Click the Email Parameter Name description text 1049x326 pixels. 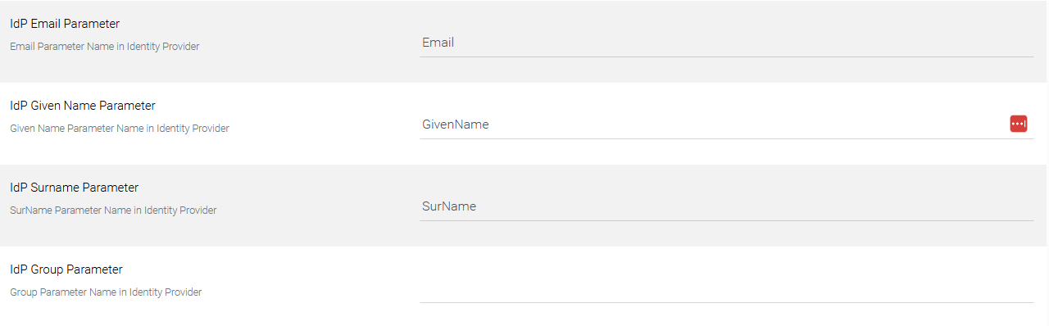[x=105, y=47]
